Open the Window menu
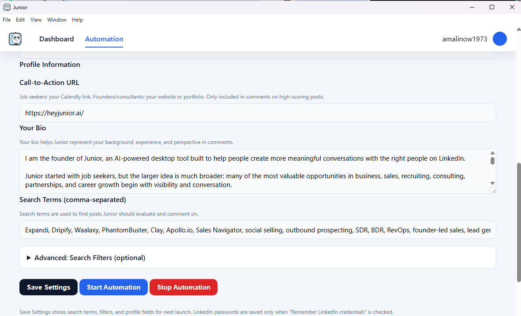 click(x=57, y=19)
